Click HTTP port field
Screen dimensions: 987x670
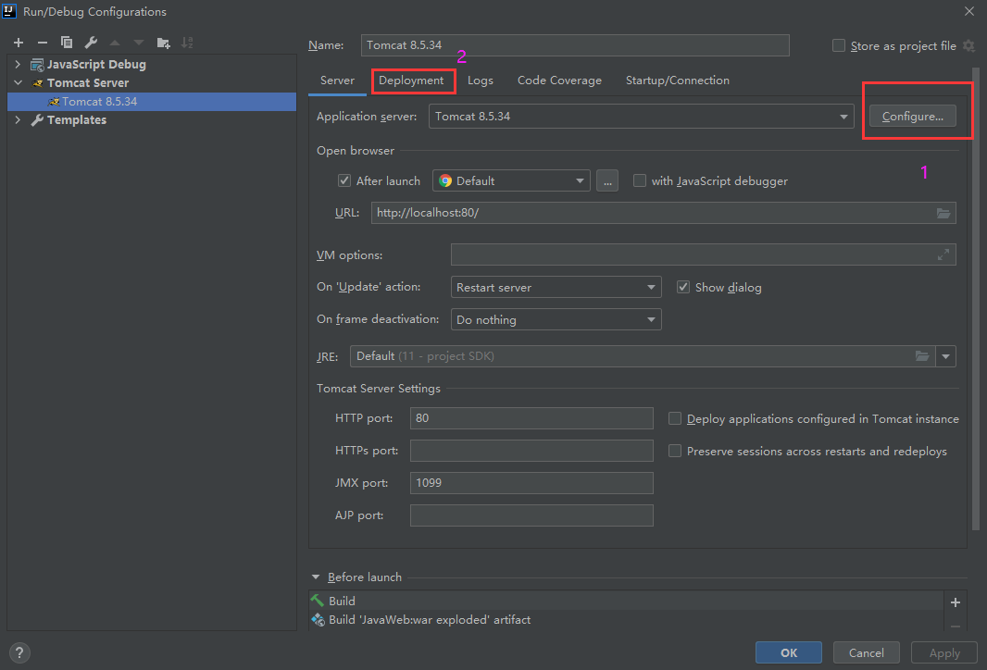[x=531, y=418]
